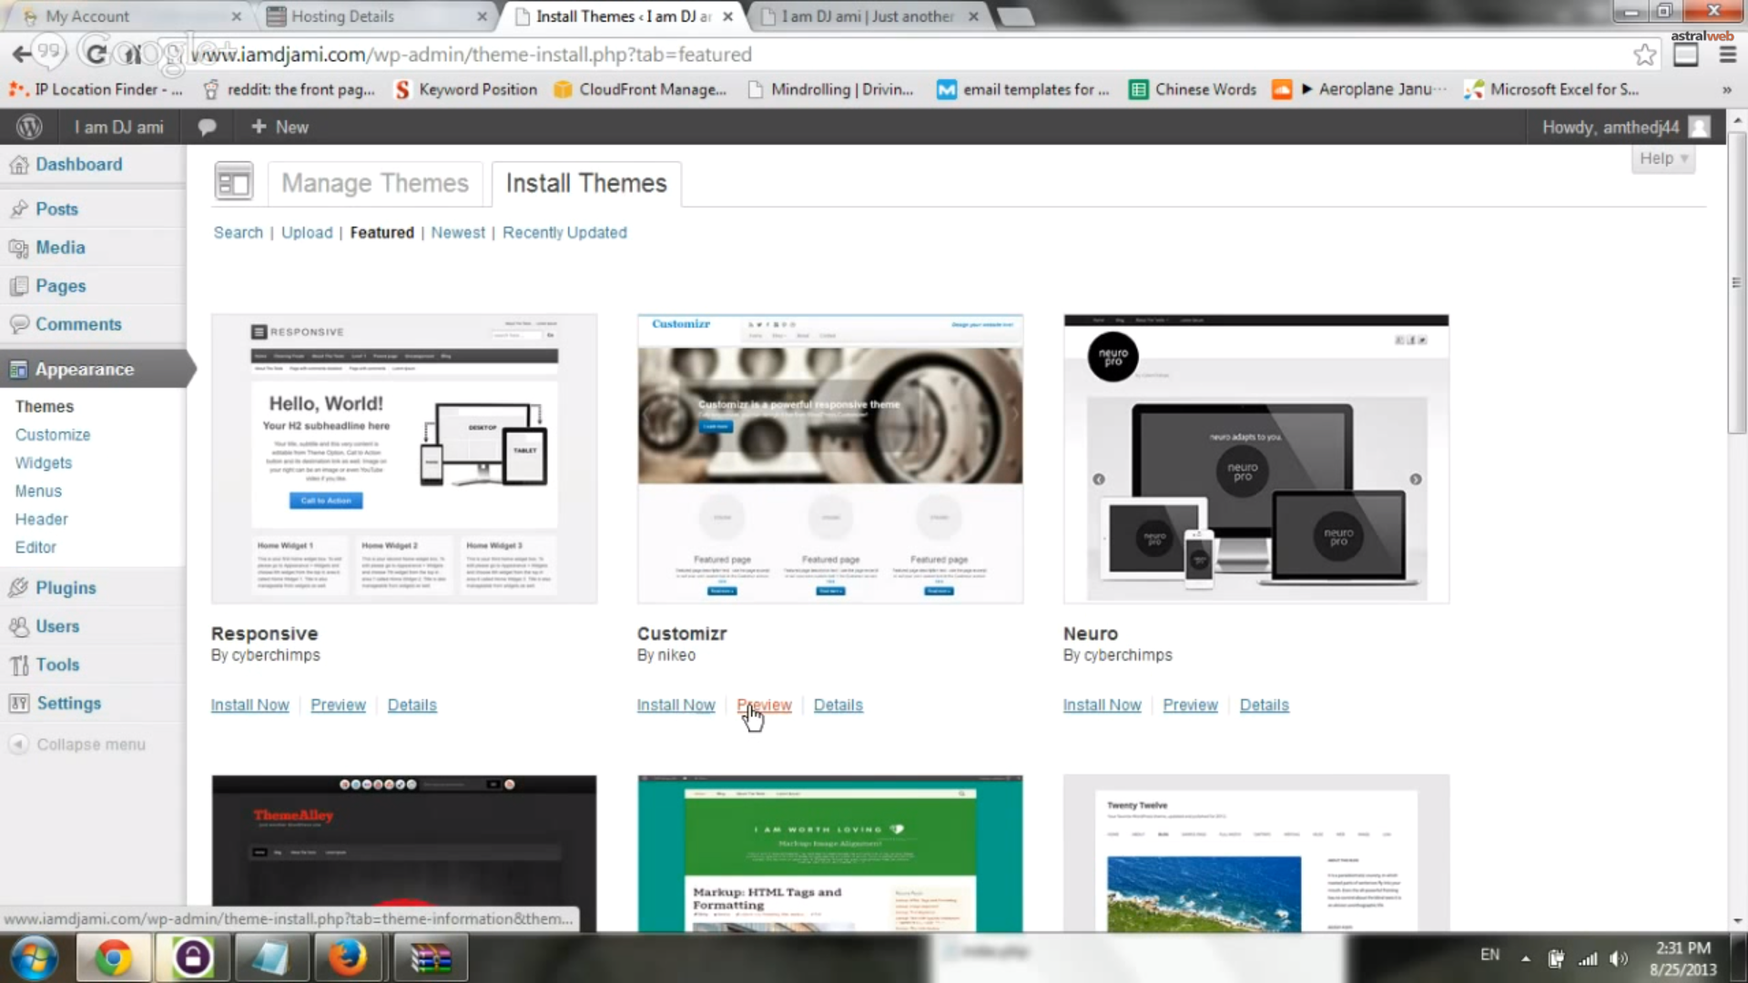Click the Twenty Twelve theme thumbnail
The width and height of the screenshot is (1748, 983).
click(x=1256, y=853)
